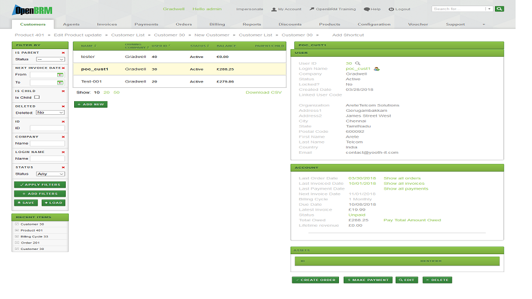
Task: Open the Deleted dropdown set to No
Action: coord(50,112)
